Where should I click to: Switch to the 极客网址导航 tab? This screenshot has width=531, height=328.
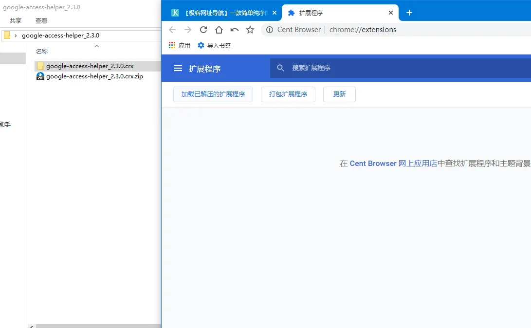[x=225, y=13]
